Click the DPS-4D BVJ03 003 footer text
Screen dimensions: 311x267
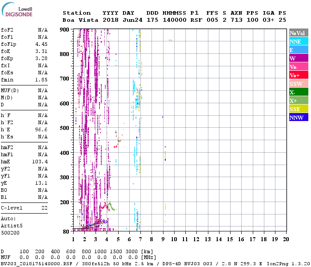click(x=187, y=264)
